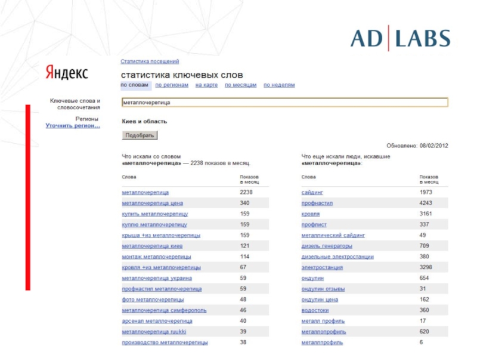The image size is (477, 358).
Task: Click the value 121 for металлочерепица киев
Action: click(244, 246)
